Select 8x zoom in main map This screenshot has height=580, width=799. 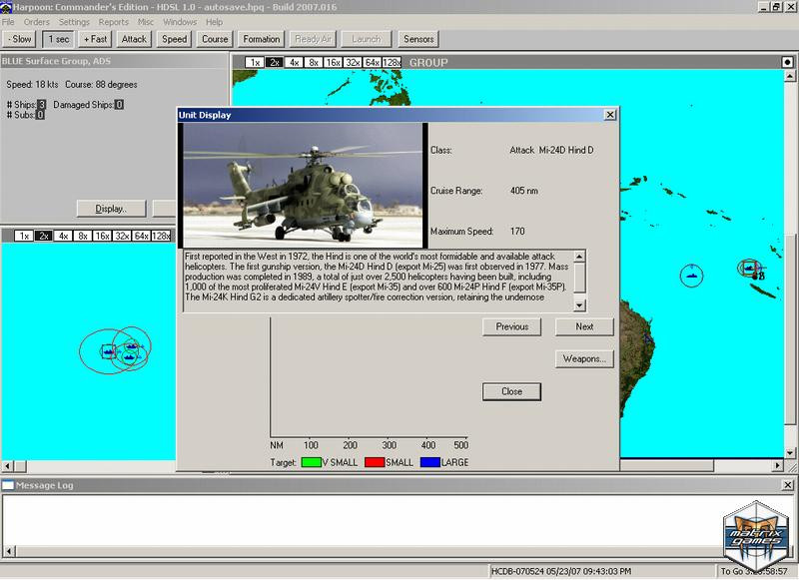click(313, 62)
